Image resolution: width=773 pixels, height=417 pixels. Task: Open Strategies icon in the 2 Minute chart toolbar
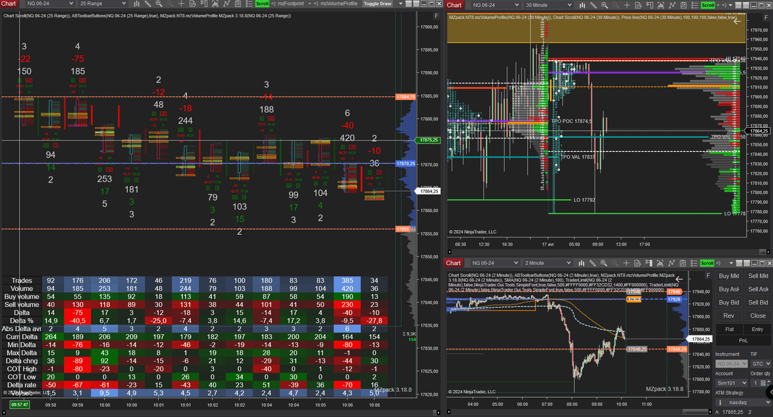[672, 263]
